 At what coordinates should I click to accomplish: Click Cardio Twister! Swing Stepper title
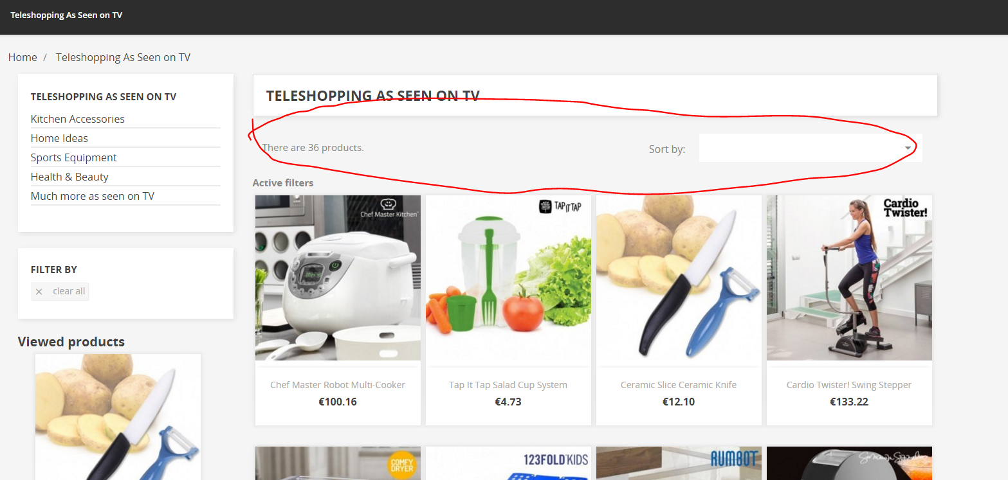(849, 385)
